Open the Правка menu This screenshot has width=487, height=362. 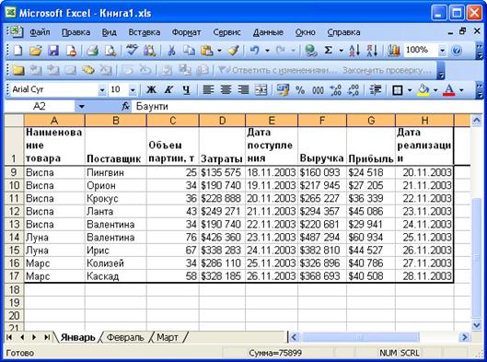pos(76,32)
